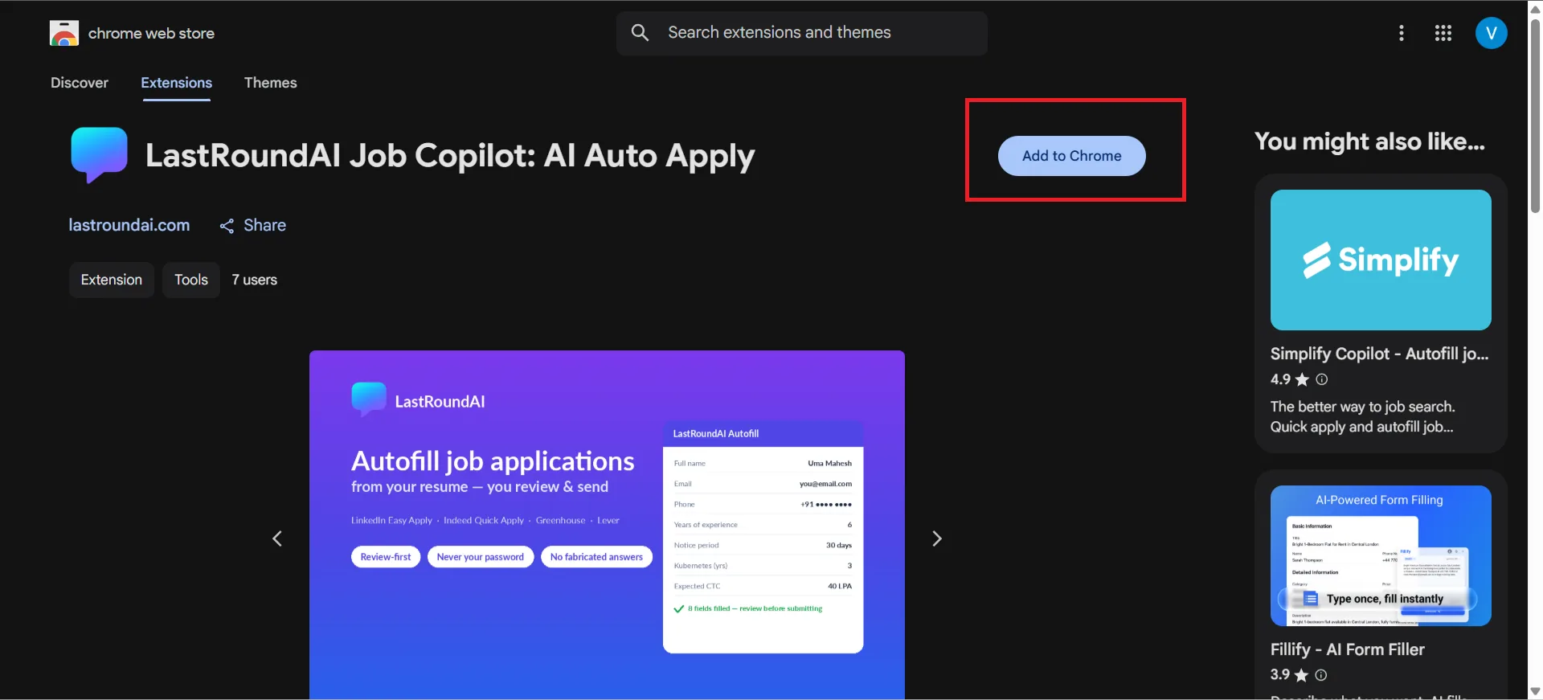Screen dimensions: 1543x700
Task: Select the Extensions tab
Action: [x=177, y=83]
